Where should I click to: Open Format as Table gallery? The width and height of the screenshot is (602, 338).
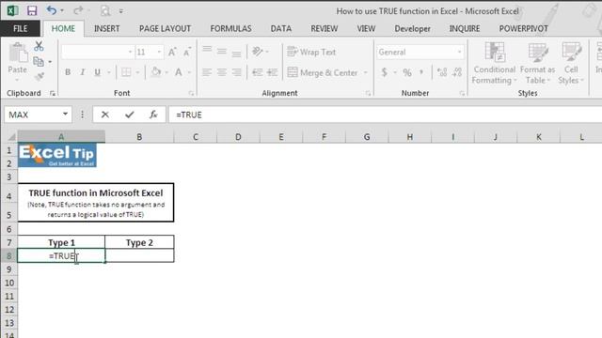pos(537,63)
